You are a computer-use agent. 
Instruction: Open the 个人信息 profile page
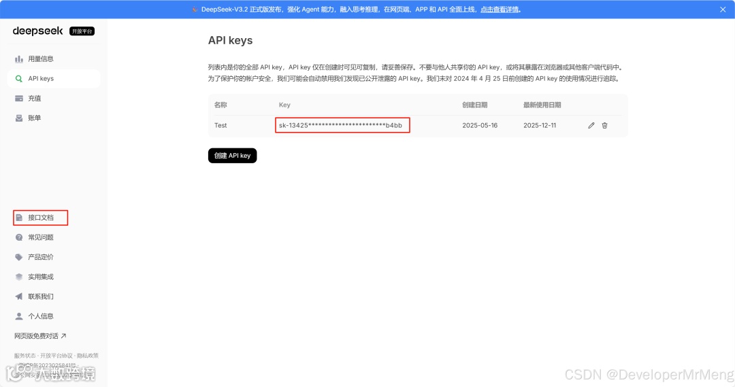(54, 316)
